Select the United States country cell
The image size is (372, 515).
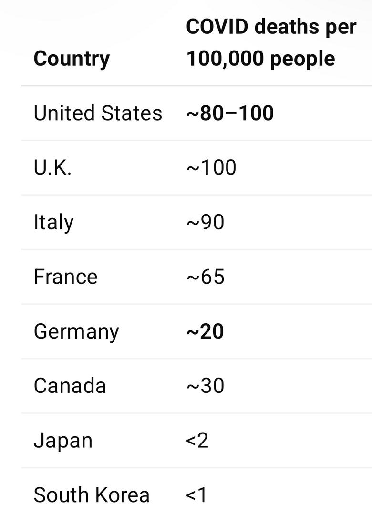pyautogui.click(x=98, y=113)
